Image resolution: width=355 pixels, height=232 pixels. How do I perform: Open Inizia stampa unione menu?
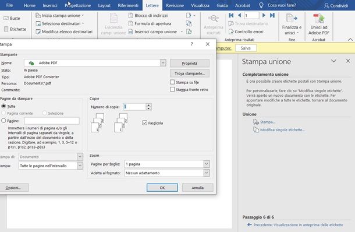59,15
